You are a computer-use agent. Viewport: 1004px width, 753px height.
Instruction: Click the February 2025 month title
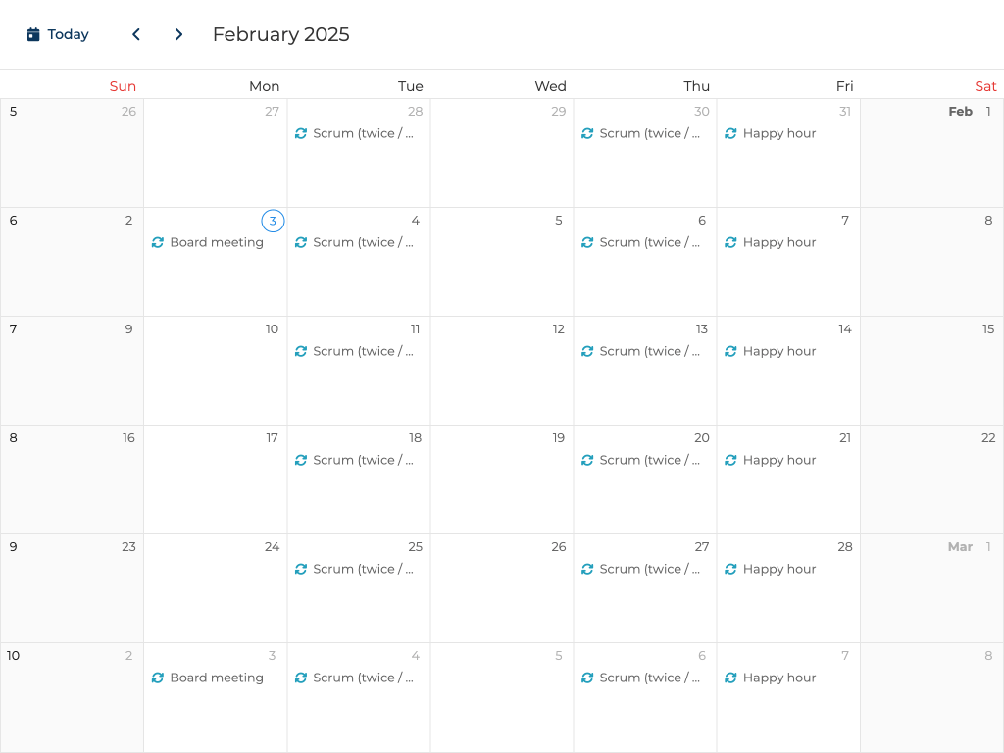click(280, 35)
